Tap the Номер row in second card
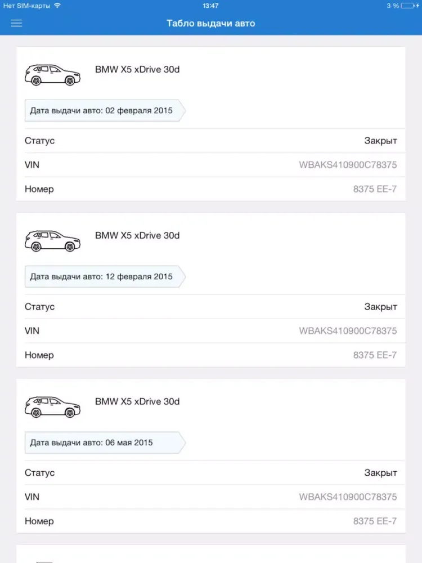422x563 pixels. click(210, 355)
